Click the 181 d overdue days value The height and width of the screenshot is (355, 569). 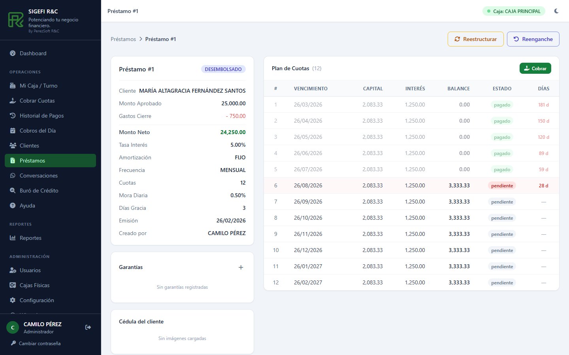coord(543,105)
